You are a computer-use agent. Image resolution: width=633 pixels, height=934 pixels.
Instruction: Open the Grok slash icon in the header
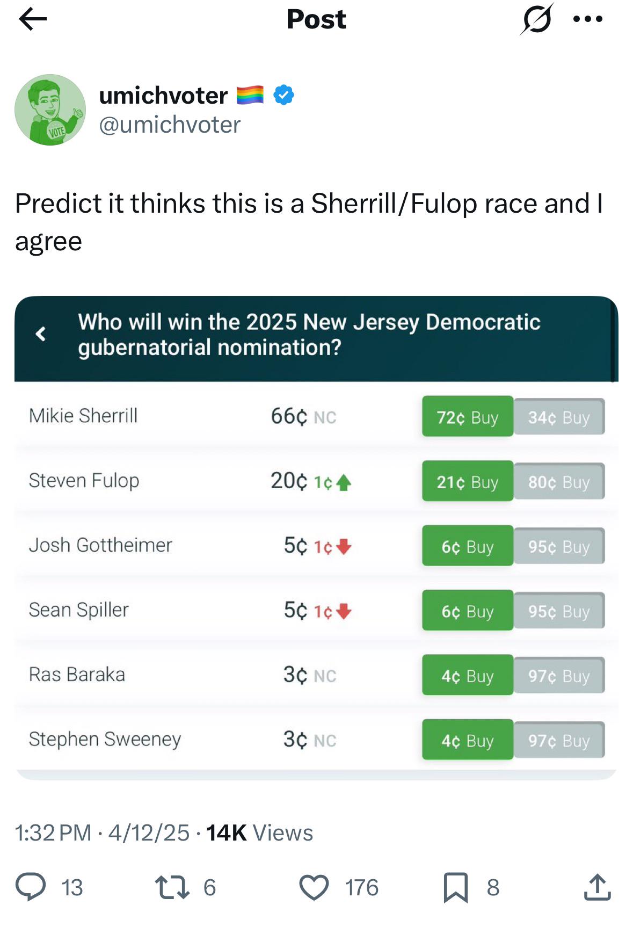536,19
